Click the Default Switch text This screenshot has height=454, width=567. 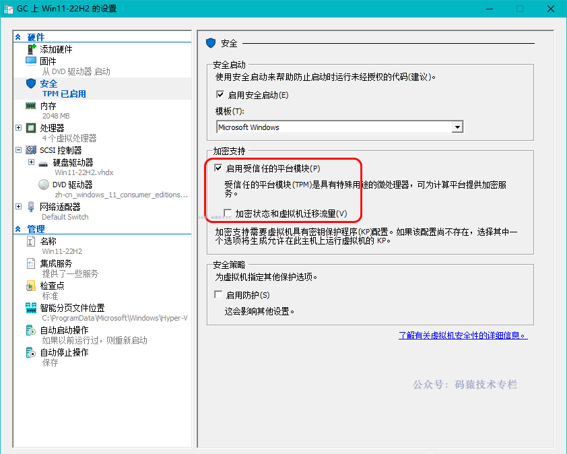[65, 217]
